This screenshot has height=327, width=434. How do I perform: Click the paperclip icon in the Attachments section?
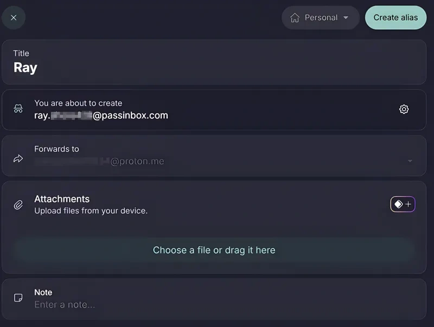pos(18,204)
